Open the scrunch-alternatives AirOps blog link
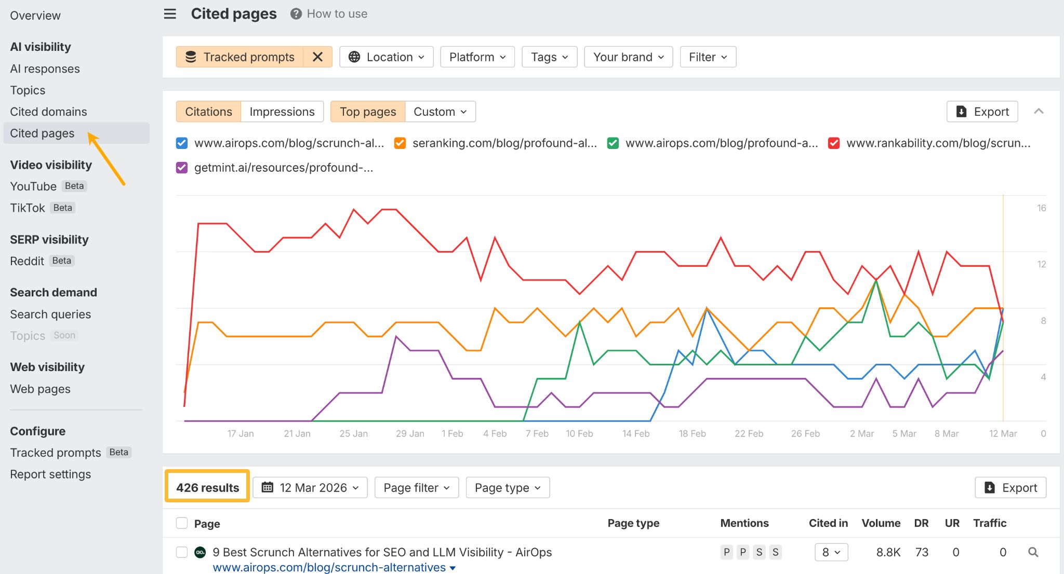The height and width of the screenshot is (574, 1064). point(329,567)
